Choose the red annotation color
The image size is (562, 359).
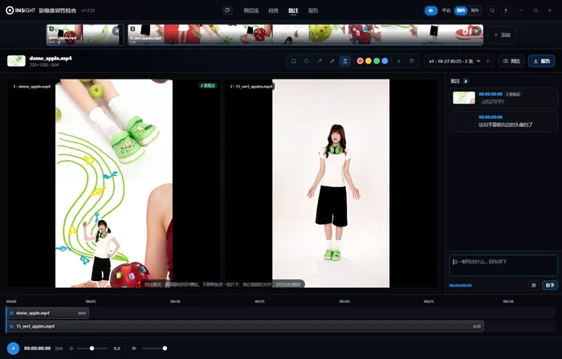click(360, 61)
